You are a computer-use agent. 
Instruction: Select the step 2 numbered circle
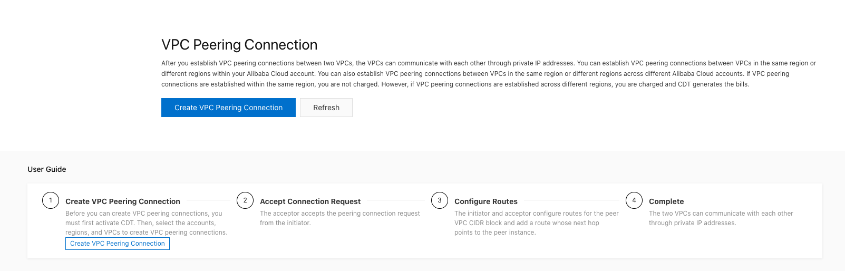point(245,200)
